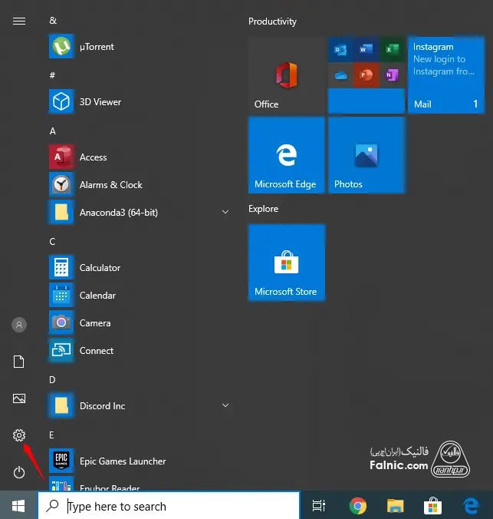Launch Microsoft Access

point(93,157)
